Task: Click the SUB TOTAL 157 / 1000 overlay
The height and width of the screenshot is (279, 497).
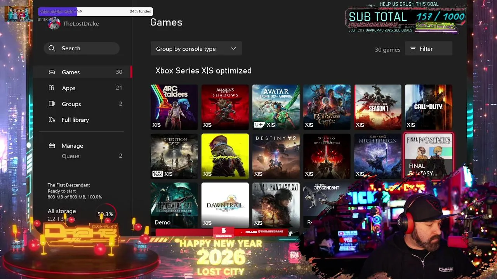Action: [407, 17]
